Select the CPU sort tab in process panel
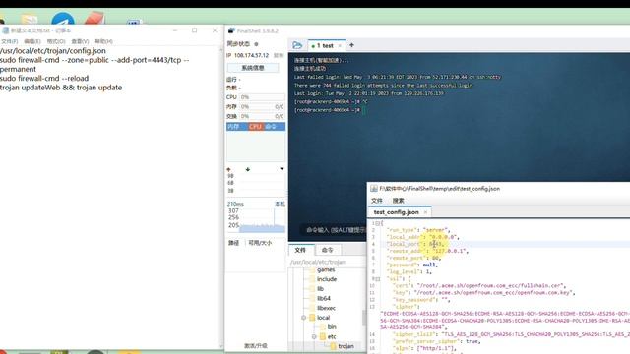Image resolution: width=630 pixels, height=354 pixels. click(255, 127)
